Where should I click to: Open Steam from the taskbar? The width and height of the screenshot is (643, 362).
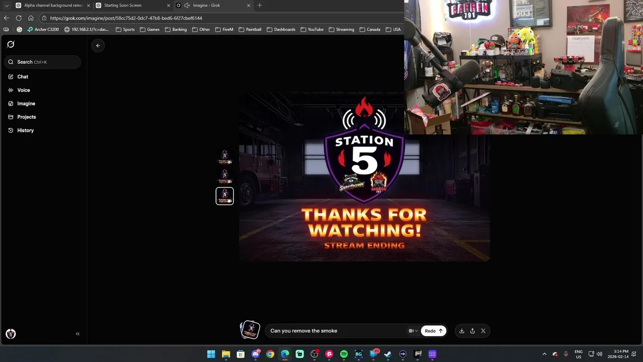[x=388, y=354]
